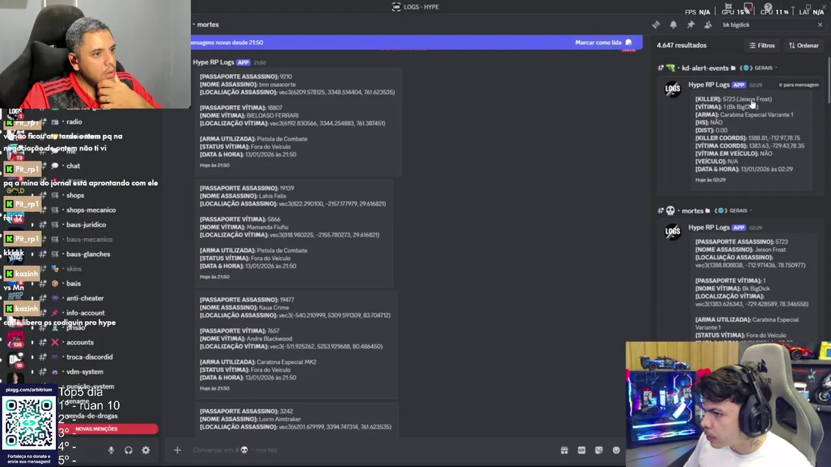Click the assassin name 'Kaua Crime'

275,307
